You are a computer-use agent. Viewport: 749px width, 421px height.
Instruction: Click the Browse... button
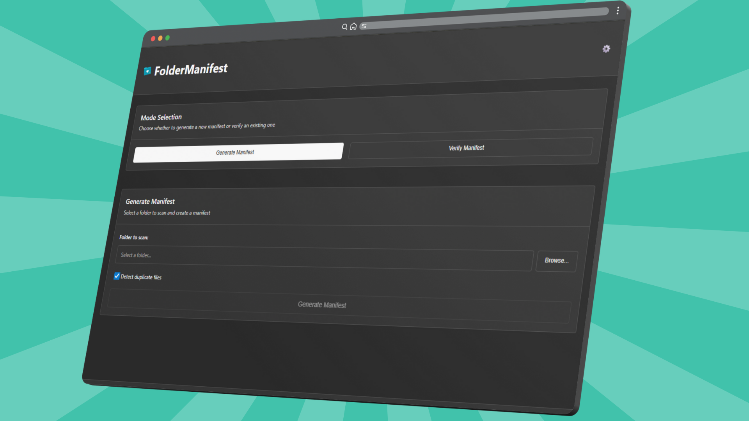click(x=556, y=260)
